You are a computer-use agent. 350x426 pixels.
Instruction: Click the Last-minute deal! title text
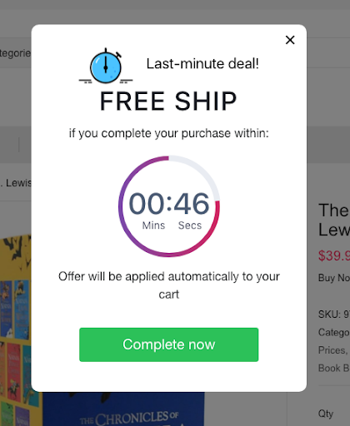pyautogui.click(x=202, y=64)
